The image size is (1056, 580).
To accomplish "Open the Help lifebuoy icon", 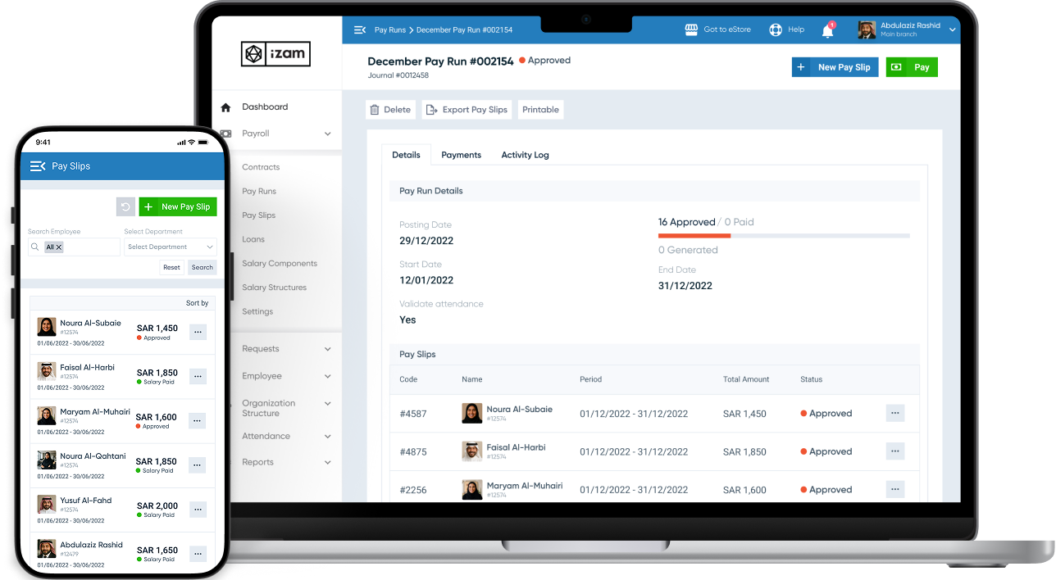I will point(776,30).
